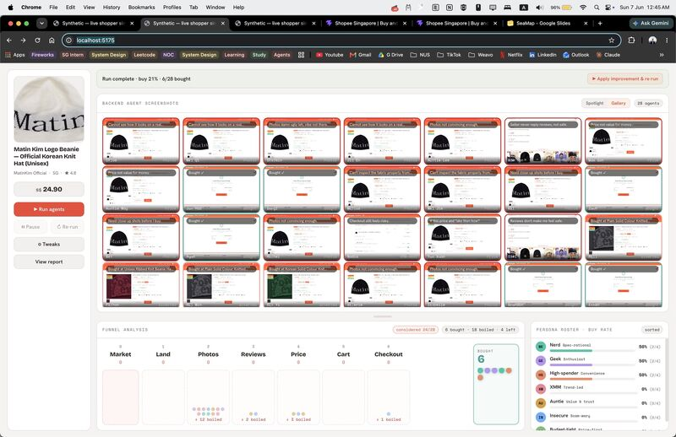Click the XMM persona avatar
The width and height of the screenshot is (676, 437).
click(541, 388)
